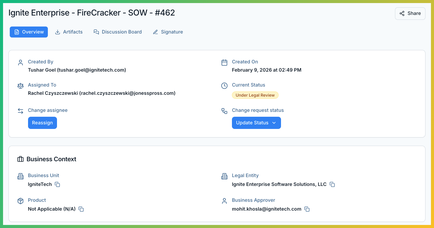The height and width of the screenshot is (228, 434).
Task: Share this SOW request
Action: tap(410, 13)
